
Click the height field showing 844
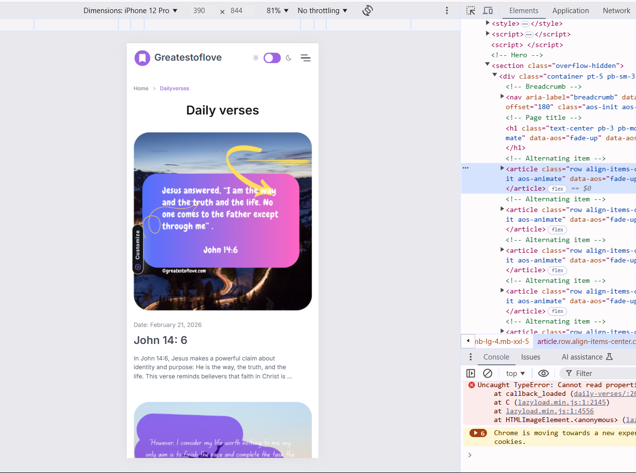[236, 11]
